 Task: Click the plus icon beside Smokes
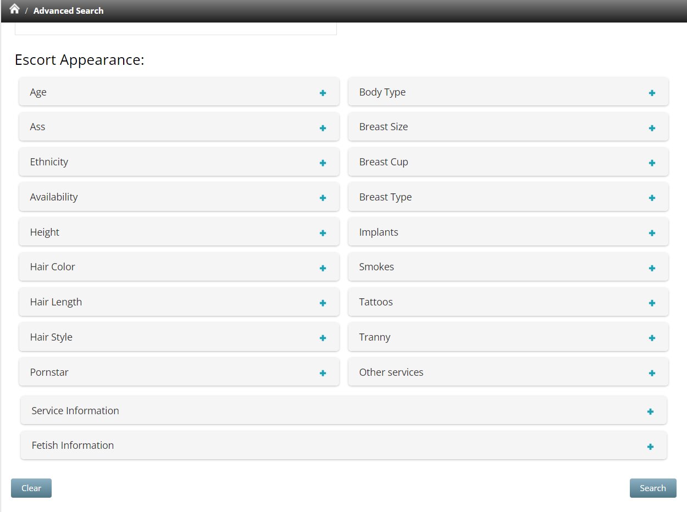click(x=652, y=268)
